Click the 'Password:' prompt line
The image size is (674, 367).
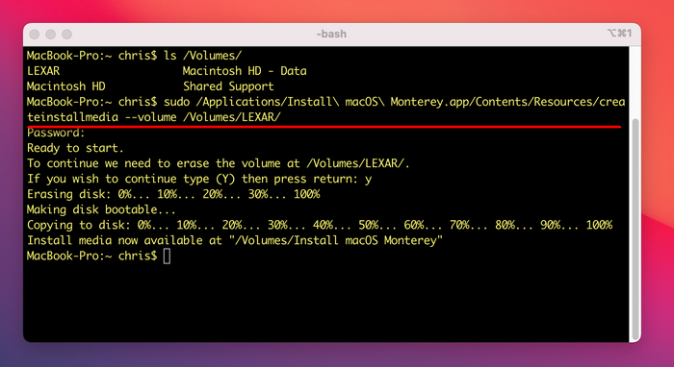(x=56, y=133)
